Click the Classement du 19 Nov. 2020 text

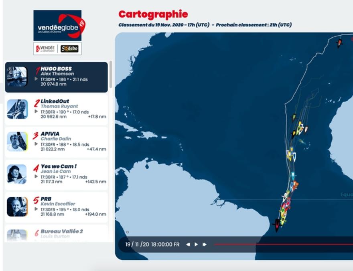click(164, 25)
